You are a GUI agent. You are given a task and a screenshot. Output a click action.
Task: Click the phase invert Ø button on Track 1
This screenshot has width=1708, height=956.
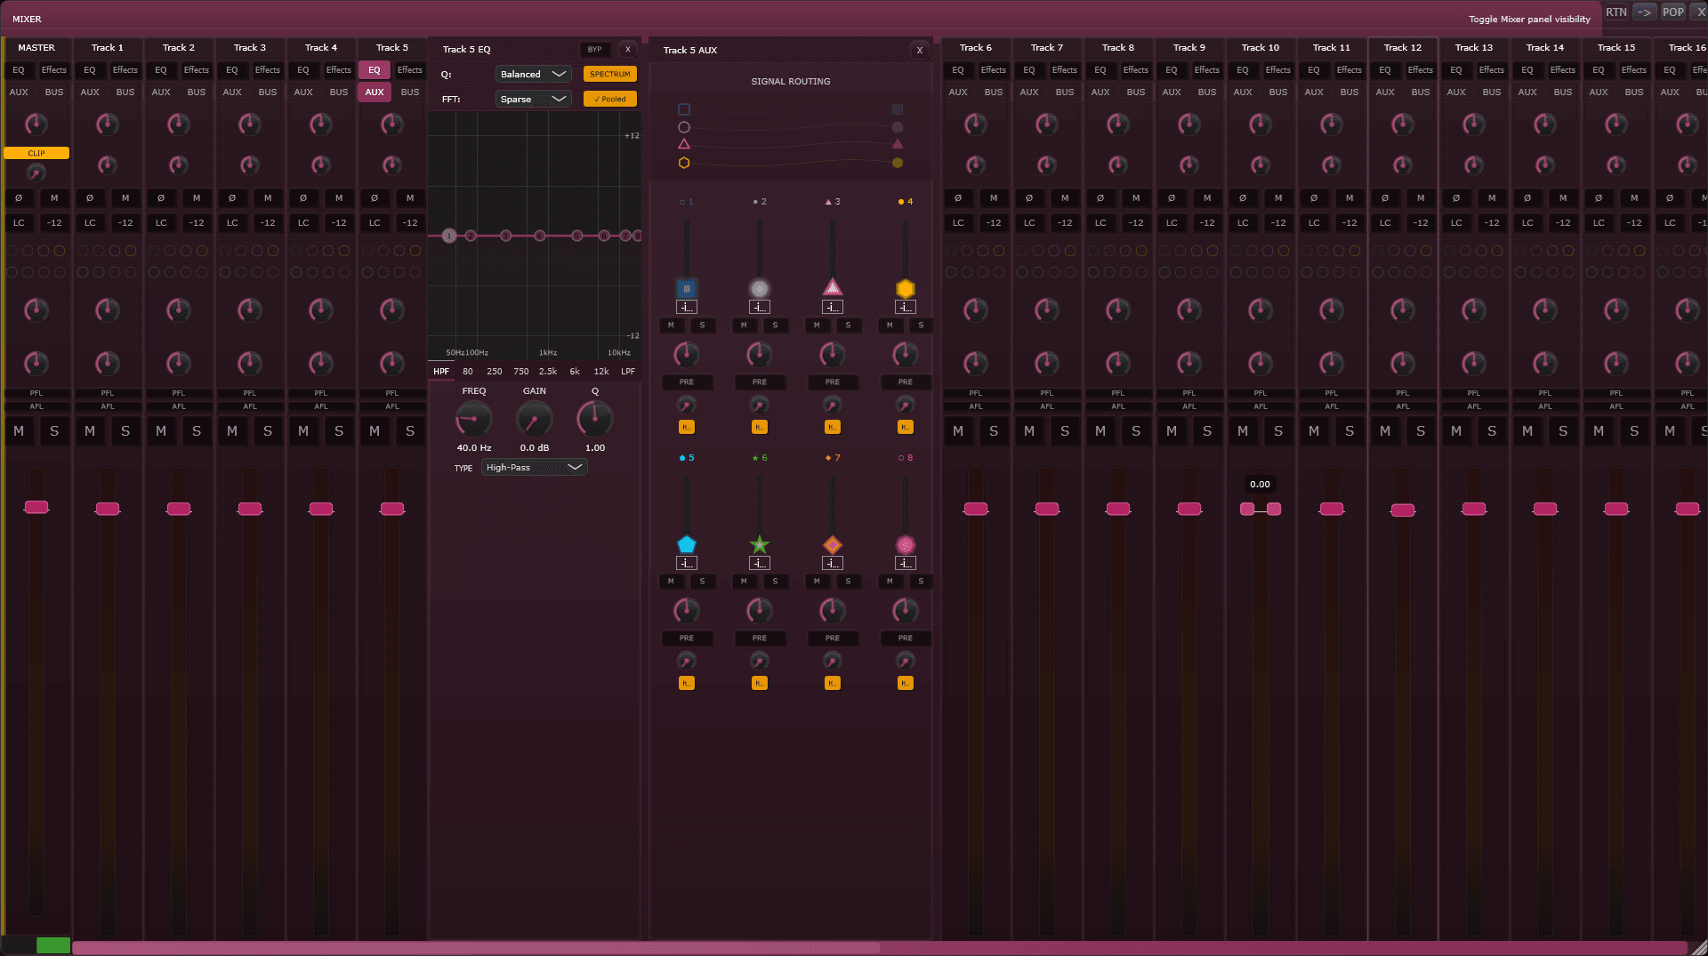click(90, 198)
